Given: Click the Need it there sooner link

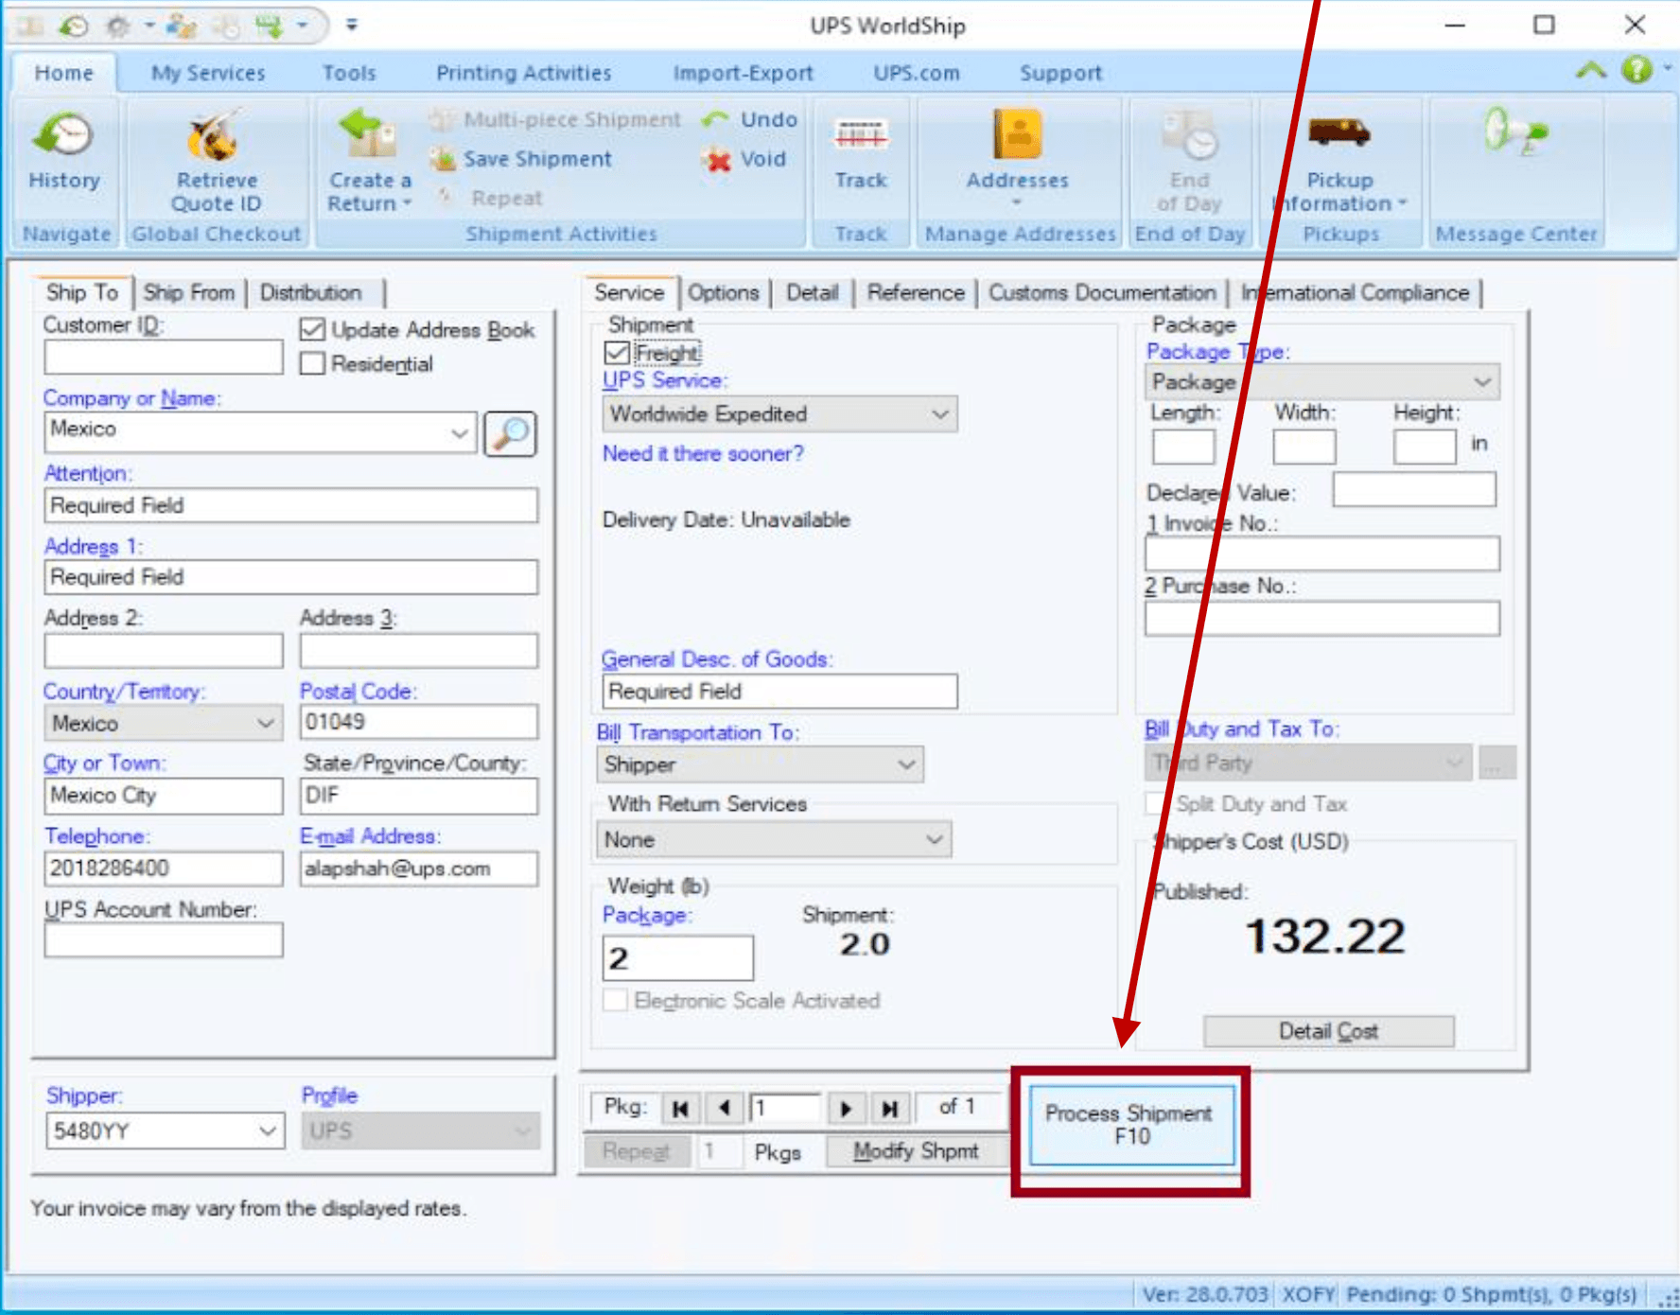Looking at the screenshot, I should 703,454.
